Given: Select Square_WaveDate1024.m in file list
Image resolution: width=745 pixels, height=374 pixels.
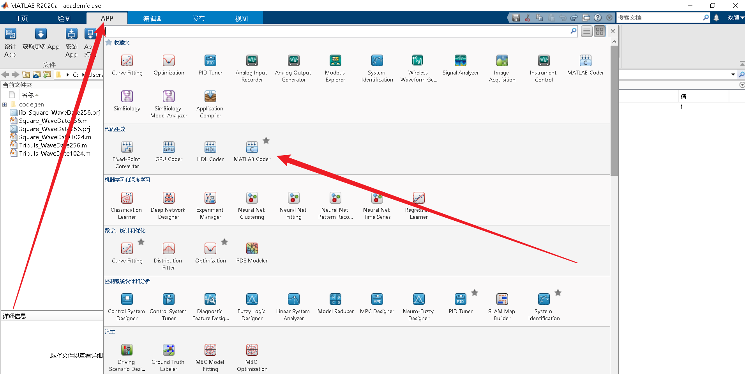Looking at the screenshot, I should tap(55, 137).
